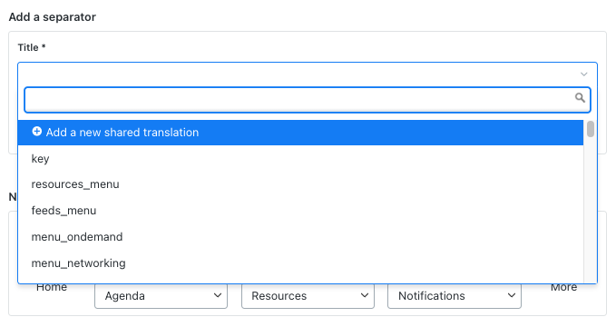
Task: Open the Resources dropdown
Action: click(308, 296)
